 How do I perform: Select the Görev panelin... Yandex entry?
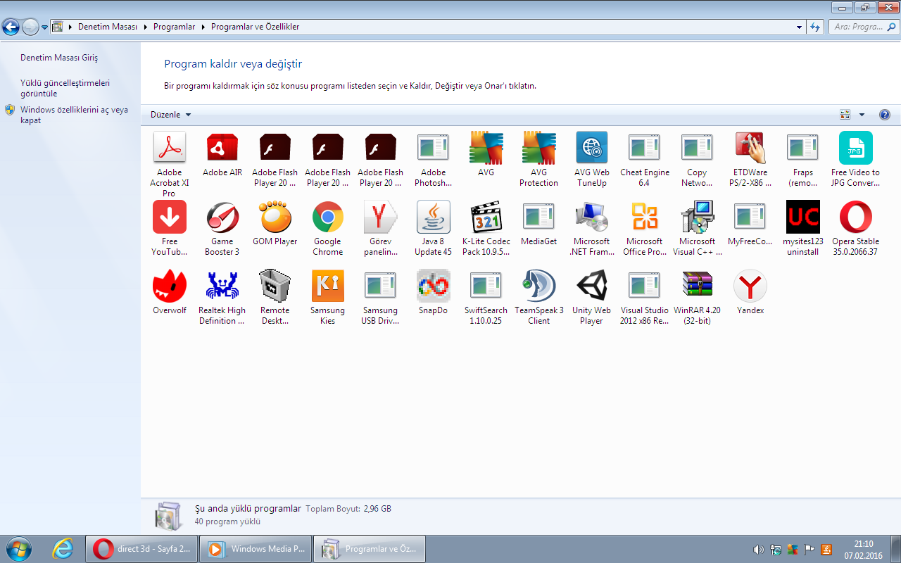pos(381,228)
